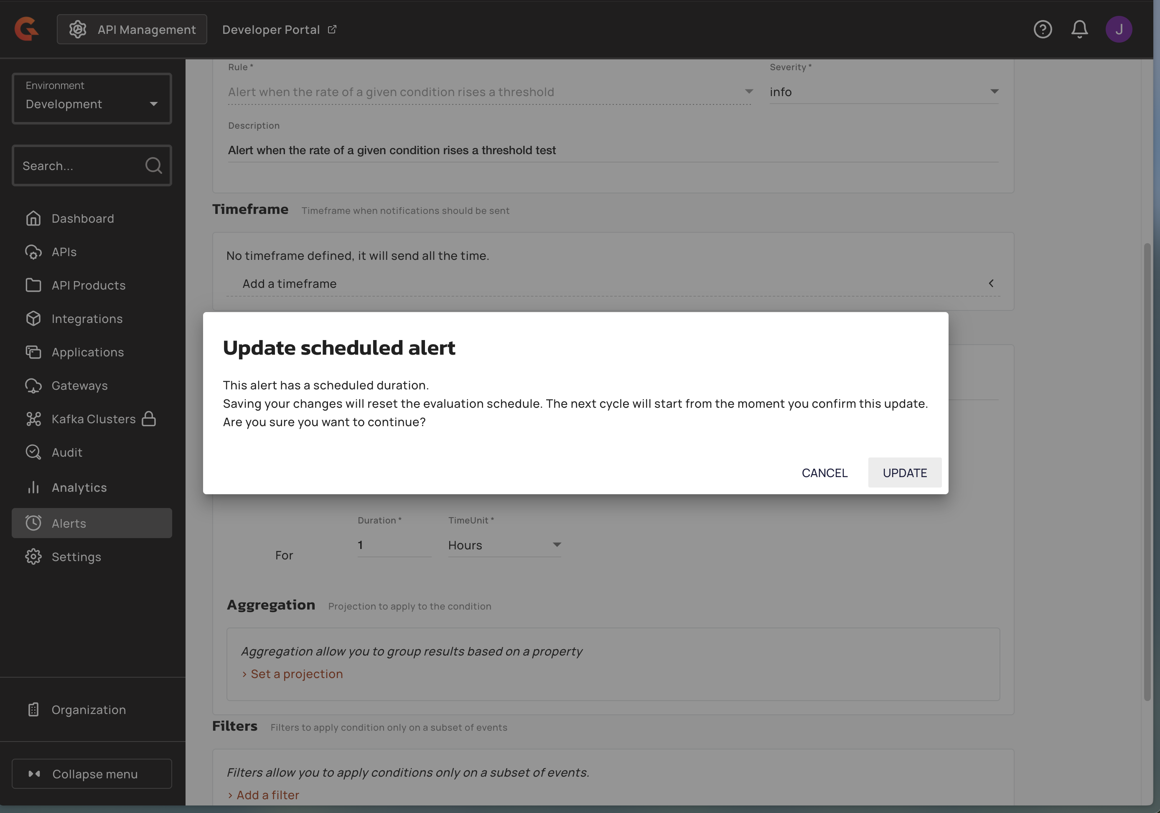The image size is (1160, 813).
Task: Open Settings from the sidebar menu
Action: [76, 556]
